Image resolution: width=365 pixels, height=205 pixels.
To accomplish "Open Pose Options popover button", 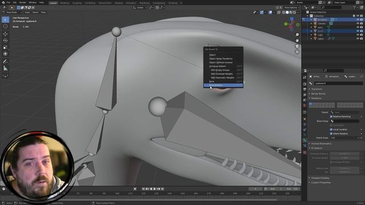I will (x=291, y=7).
